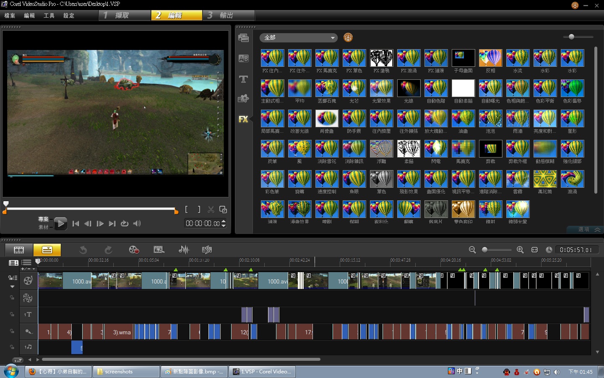Viewport: 604px width, 378px height.
Task: Zoom in the timeline with magnifier plus
Action: coord(520,250)
